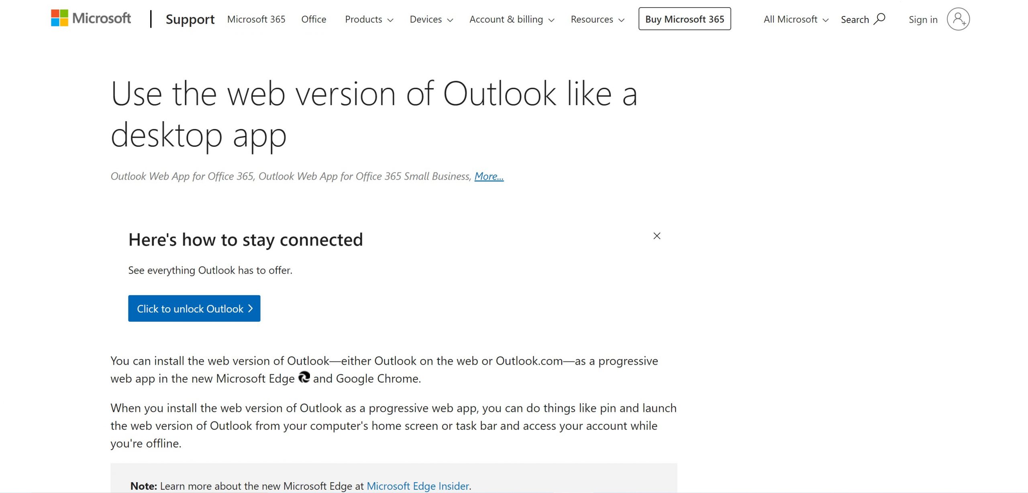Click the Sign in text
Viewport: 1028px width, 493px height.
coord(923,20)
